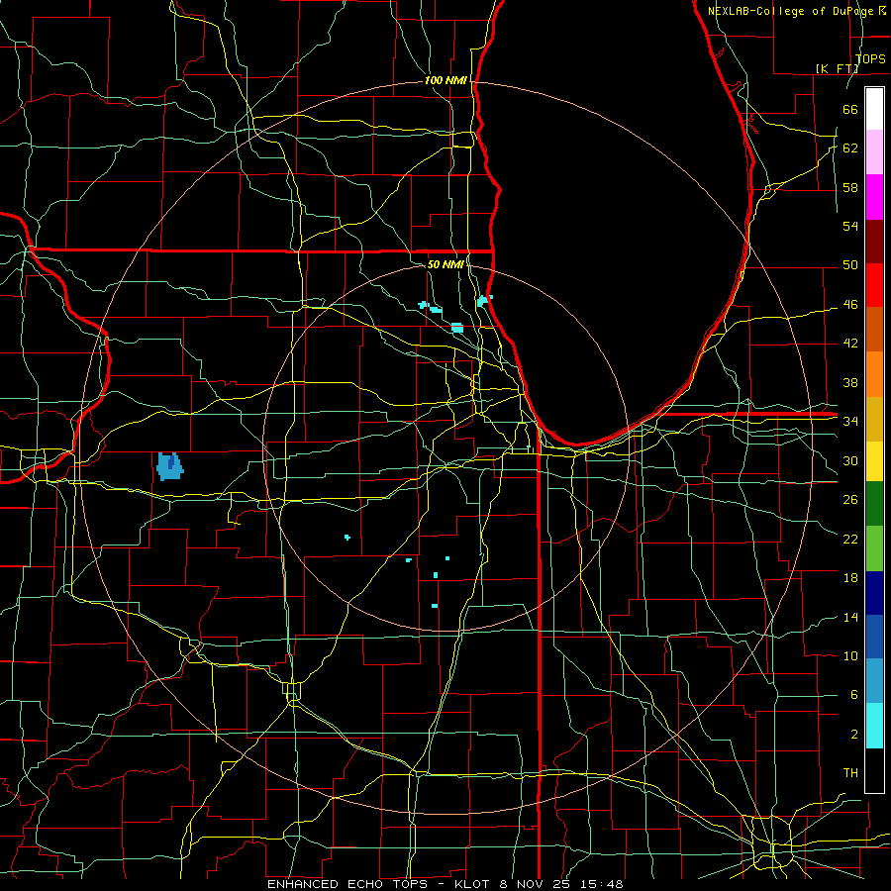Viewport: 891px width, 891px height.
Task: Click the navy blue legend swatch
Action: coord(874,593)
